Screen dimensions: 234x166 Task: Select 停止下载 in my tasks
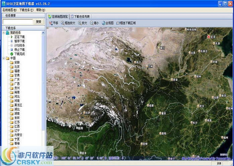pyautogui.click(x=19, y=50)
